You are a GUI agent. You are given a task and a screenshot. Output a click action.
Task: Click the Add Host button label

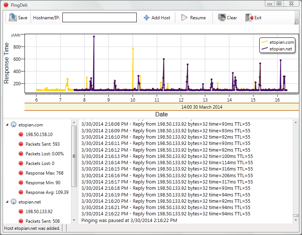coord(161,18)
